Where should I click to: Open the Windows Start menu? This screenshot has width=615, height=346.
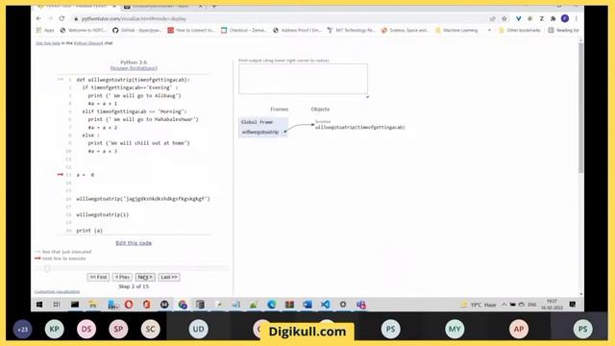pyautogui.click(x=39, y=305)
